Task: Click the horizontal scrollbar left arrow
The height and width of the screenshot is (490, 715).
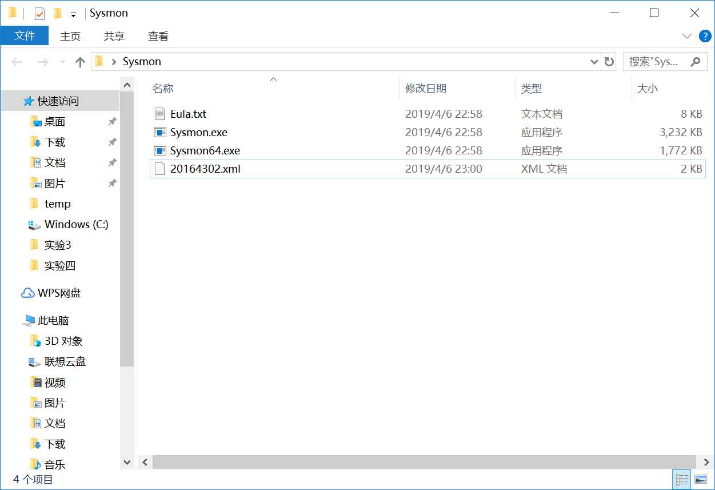Action: 145,462
